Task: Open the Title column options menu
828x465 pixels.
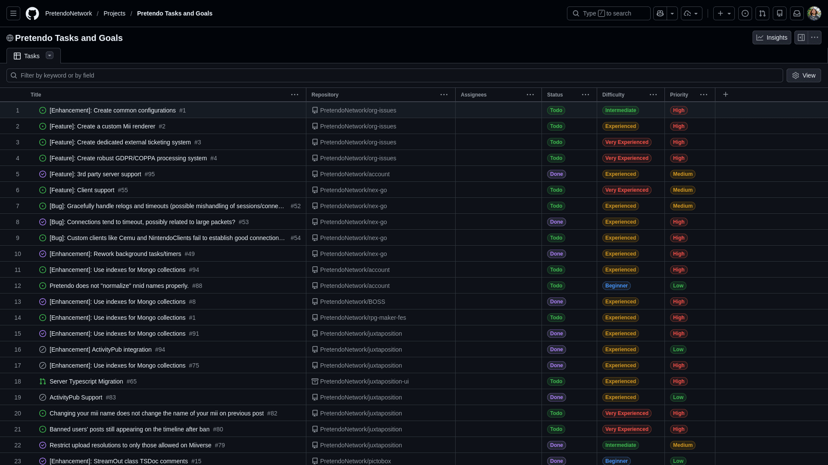Action: (x=295, y=94)
